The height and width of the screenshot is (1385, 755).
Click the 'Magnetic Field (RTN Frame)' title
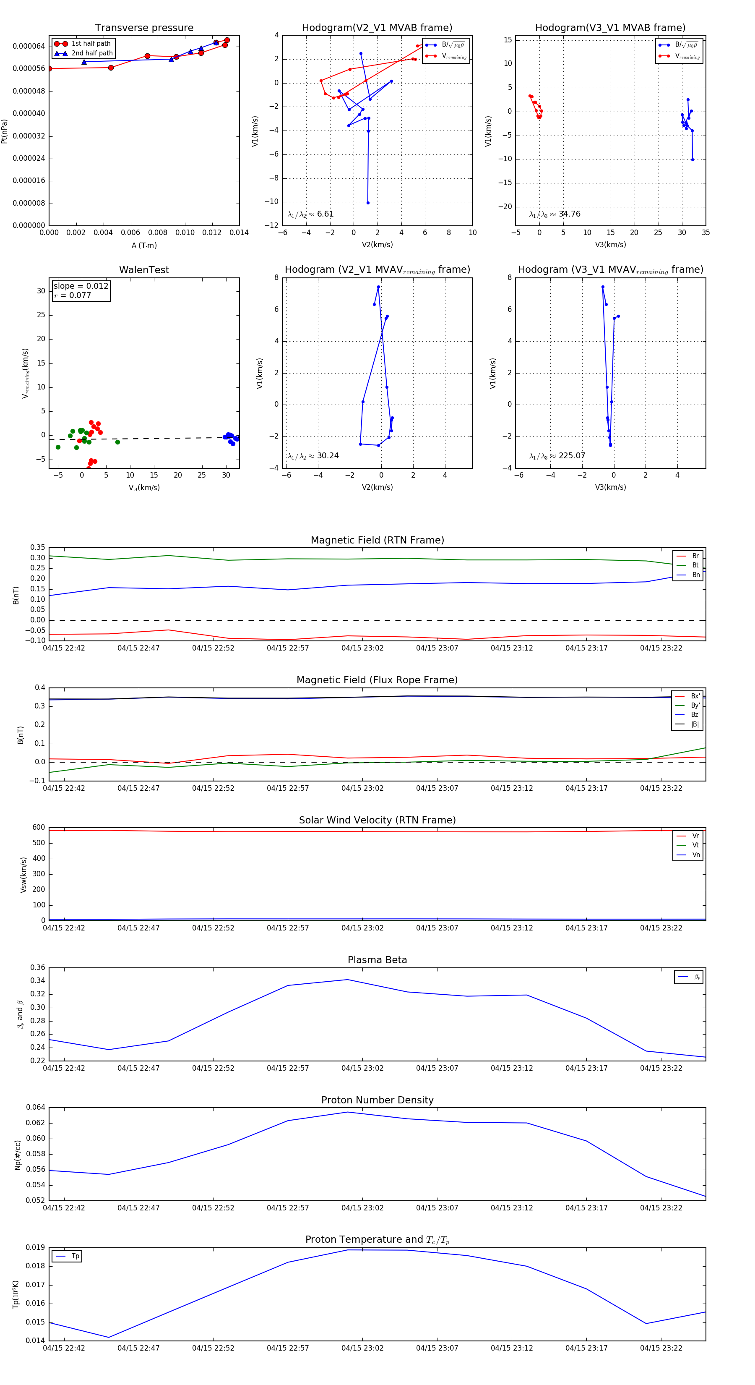377,540
